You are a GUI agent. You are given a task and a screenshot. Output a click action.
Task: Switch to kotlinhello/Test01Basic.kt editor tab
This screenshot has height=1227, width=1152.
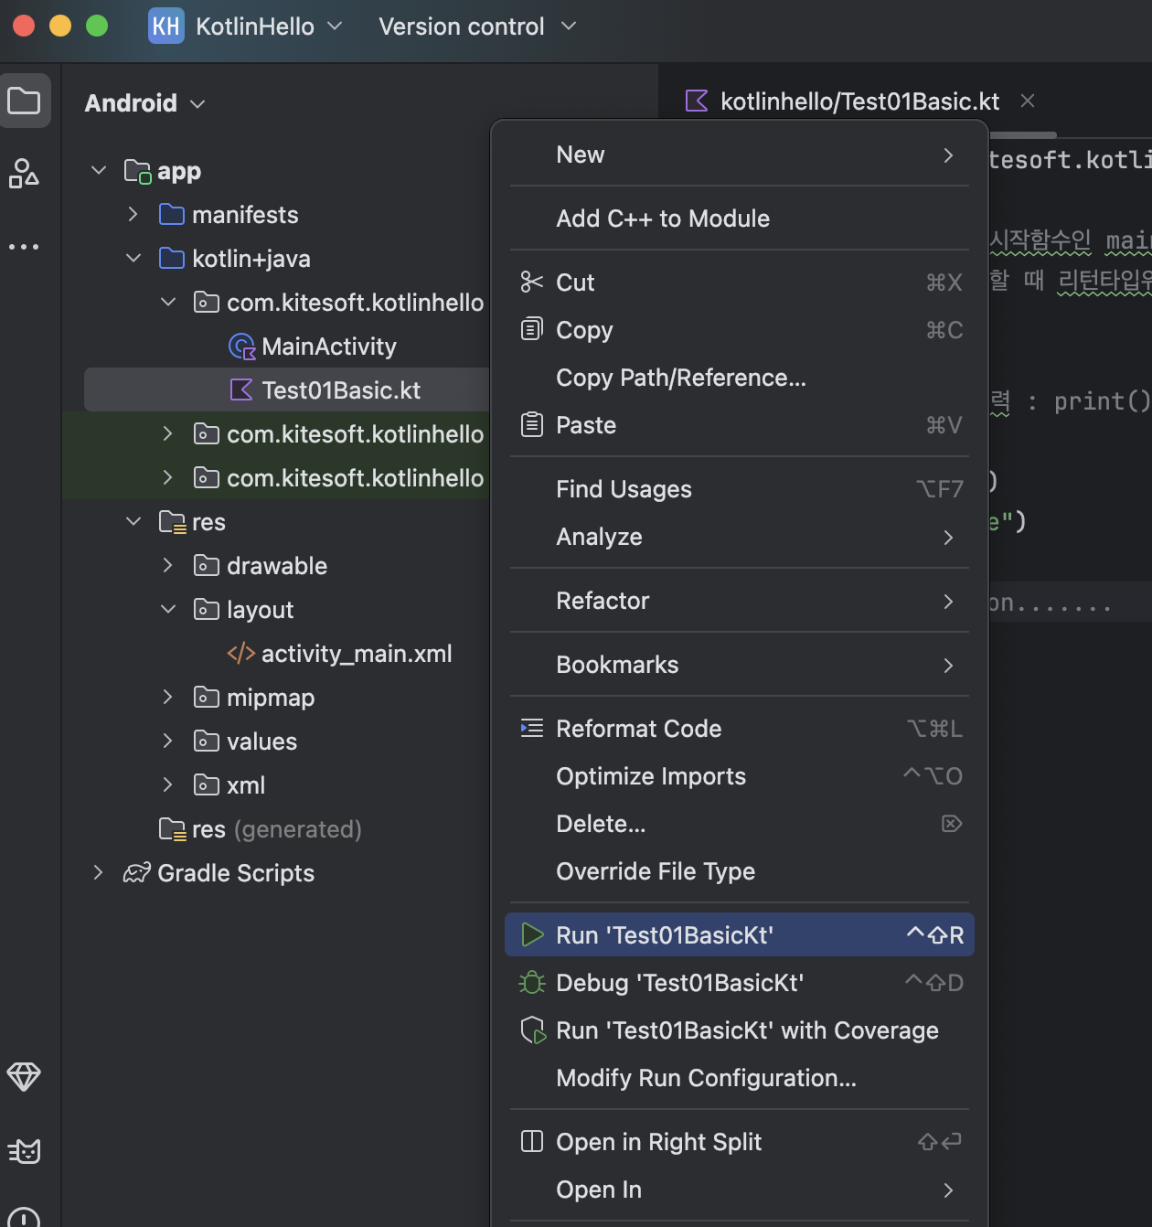coord(859,101)
